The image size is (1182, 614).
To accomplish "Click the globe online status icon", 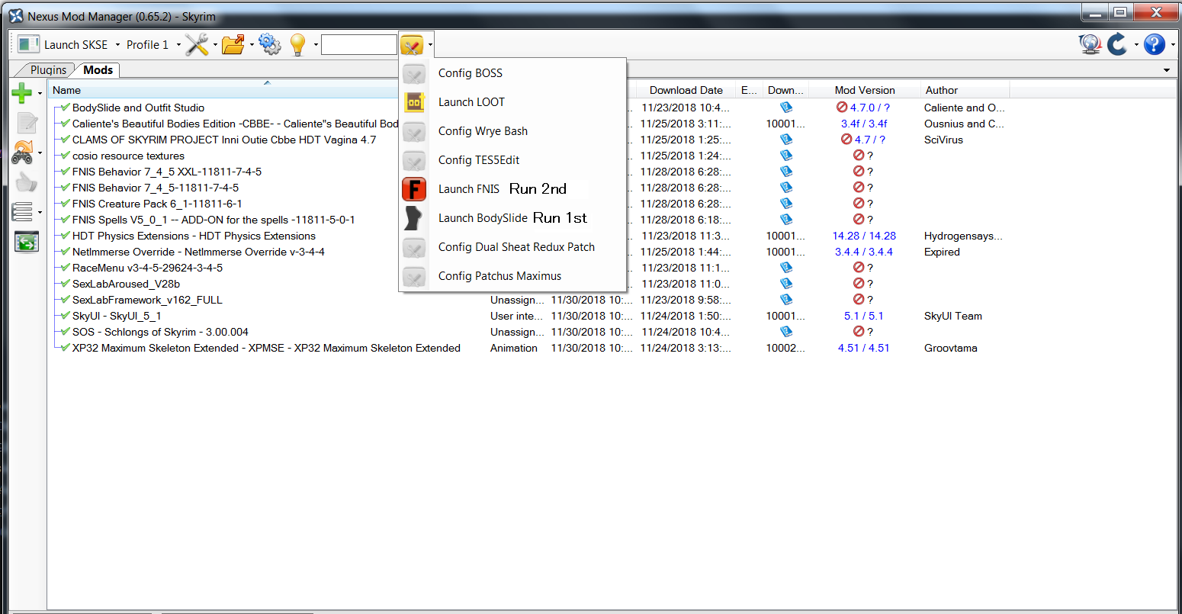I will click(1090, 44).
